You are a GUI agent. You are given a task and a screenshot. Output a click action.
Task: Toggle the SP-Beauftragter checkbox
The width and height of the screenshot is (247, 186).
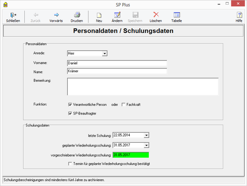pyautogui.click(x=70, y=113)
